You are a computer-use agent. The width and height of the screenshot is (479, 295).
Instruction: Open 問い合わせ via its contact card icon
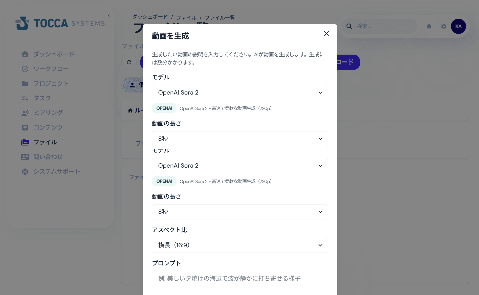25,157
